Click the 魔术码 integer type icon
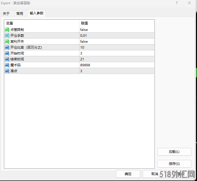197x181 pixels. click(x=7, y=65)
